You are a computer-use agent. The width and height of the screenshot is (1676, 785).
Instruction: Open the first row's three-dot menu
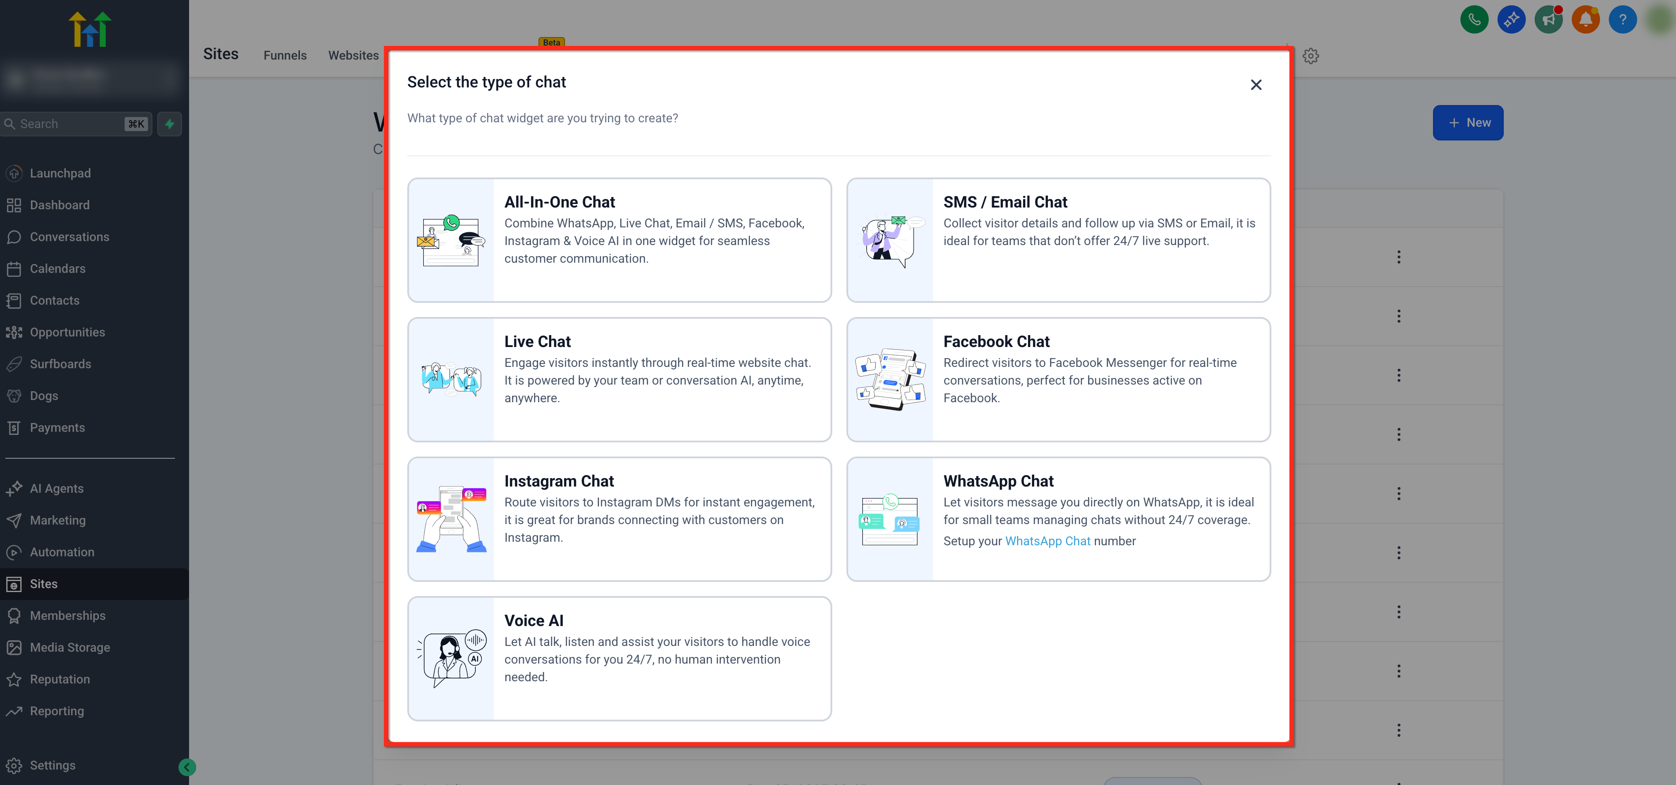click(1398, 257)
